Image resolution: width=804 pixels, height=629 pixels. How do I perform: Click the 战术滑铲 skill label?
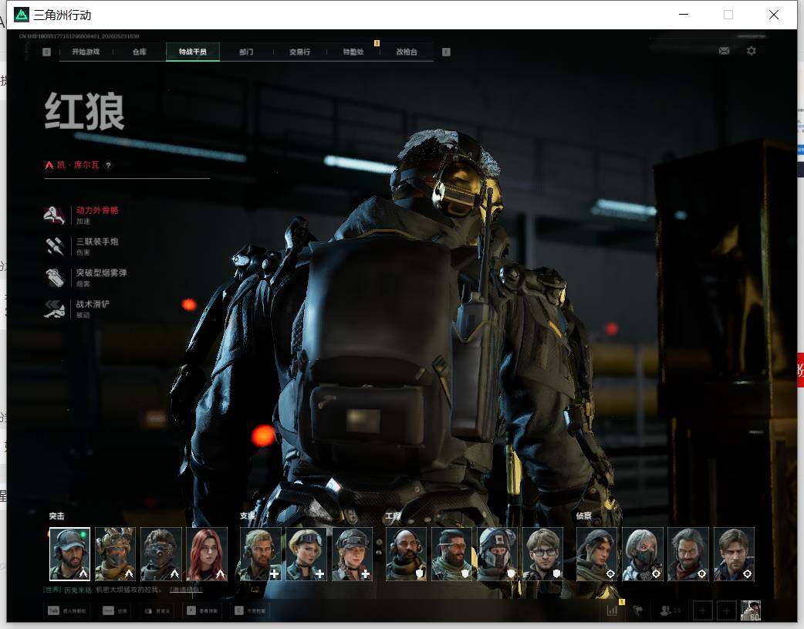point(93,304)
